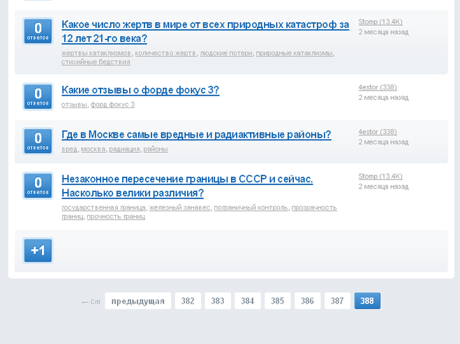Open the question "Незаконное пересечение границы в СССР и сейчас"
The image size is (460, 344).
pos(187,179)
